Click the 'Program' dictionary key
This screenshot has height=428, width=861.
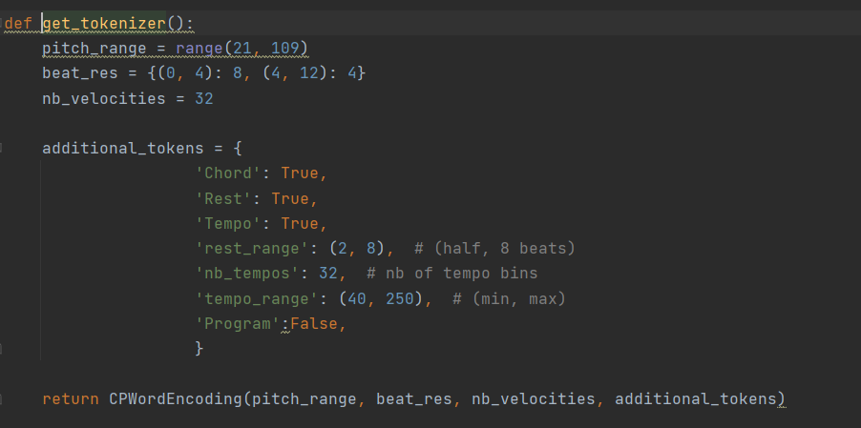tap(238, 324)
